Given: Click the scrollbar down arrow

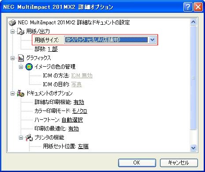Looking at the screenshot, I should tap(193, 148).
